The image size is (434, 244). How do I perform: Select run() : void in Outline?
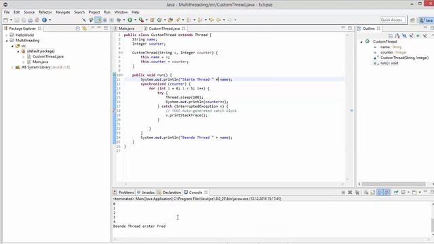pos(389,63)
